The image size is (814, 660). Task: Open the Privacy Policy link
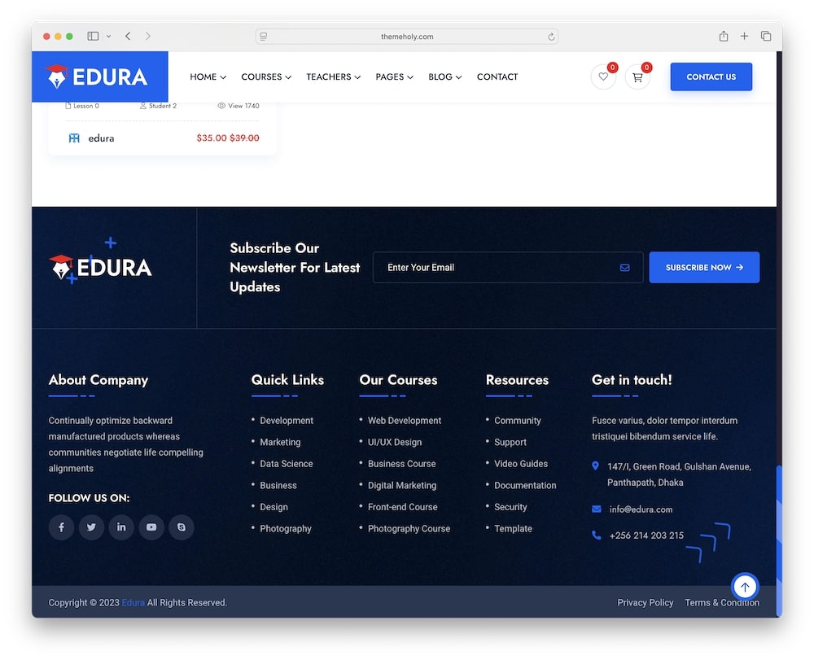pyautogui.click(x=645, y=602)
